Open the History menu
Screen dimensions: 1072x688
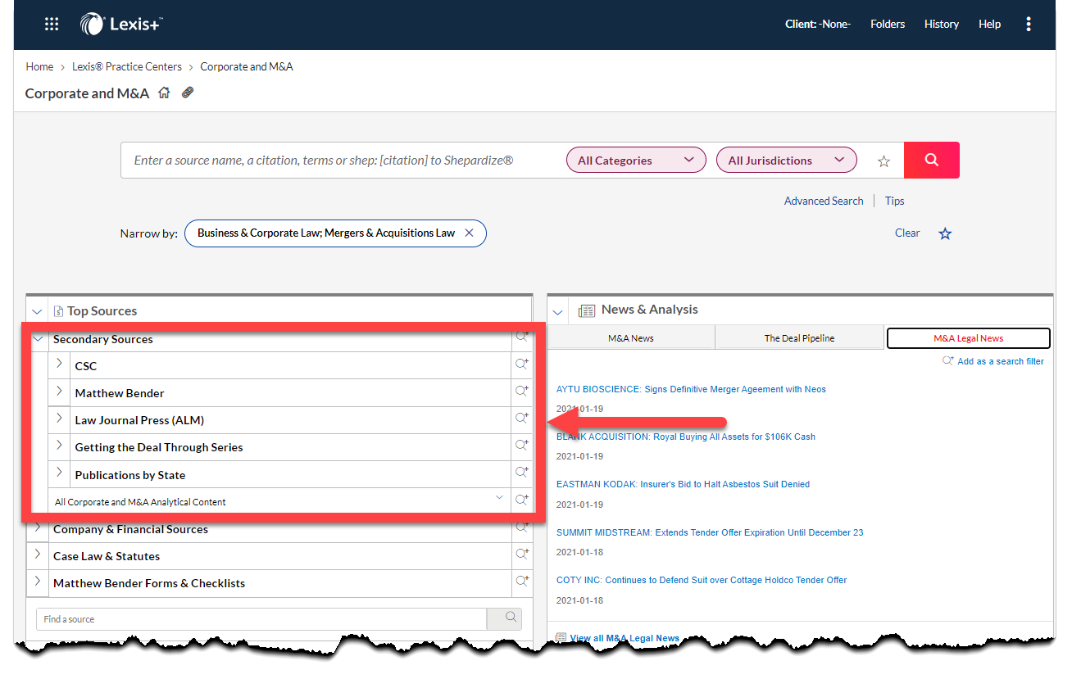942,24
